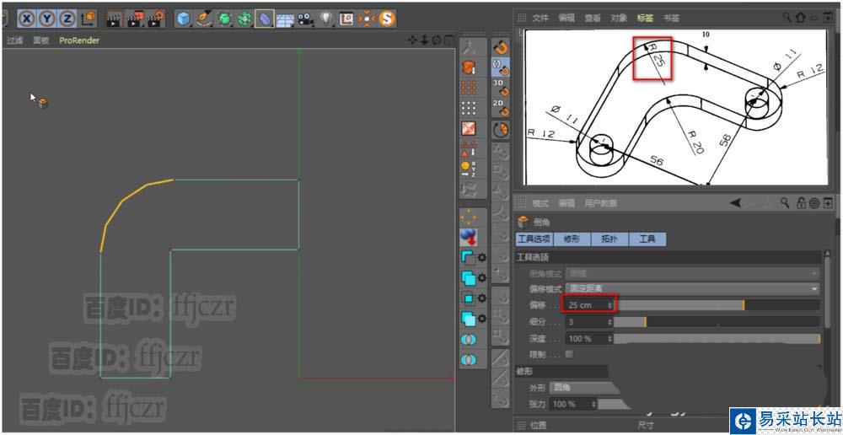Click the blue cube primitive icon
Viewport: 843px width, 435px height.
click(x=185, y=19)
